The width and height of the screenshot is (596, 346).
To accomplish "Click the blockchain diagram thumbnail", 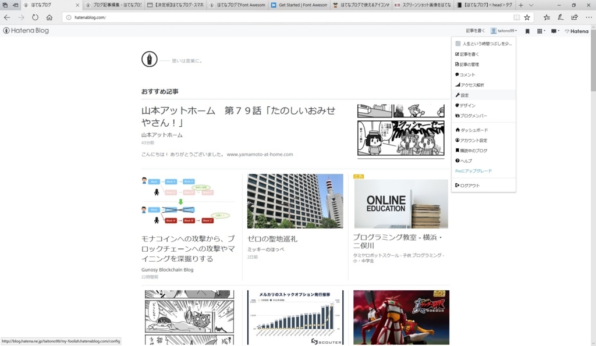I will 188,201.
